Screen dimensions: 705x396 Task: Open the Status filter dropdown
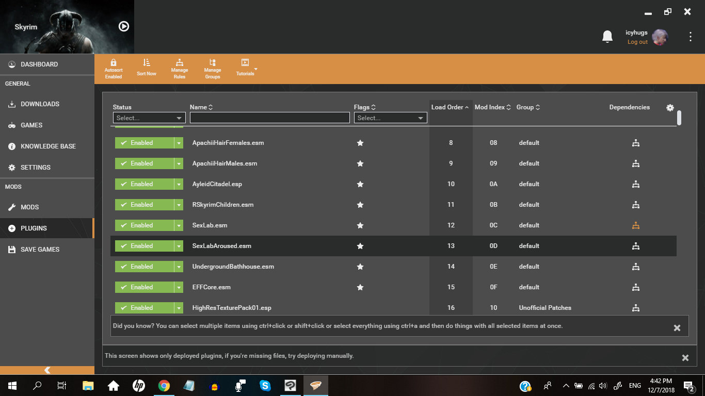[149, 118]
